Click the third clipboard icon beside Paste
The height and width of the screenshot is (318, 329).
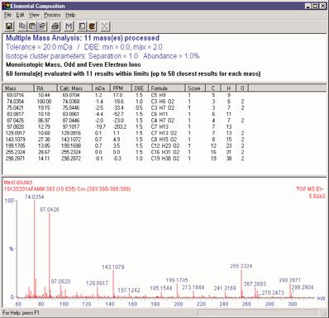click(x=42, y=26)
